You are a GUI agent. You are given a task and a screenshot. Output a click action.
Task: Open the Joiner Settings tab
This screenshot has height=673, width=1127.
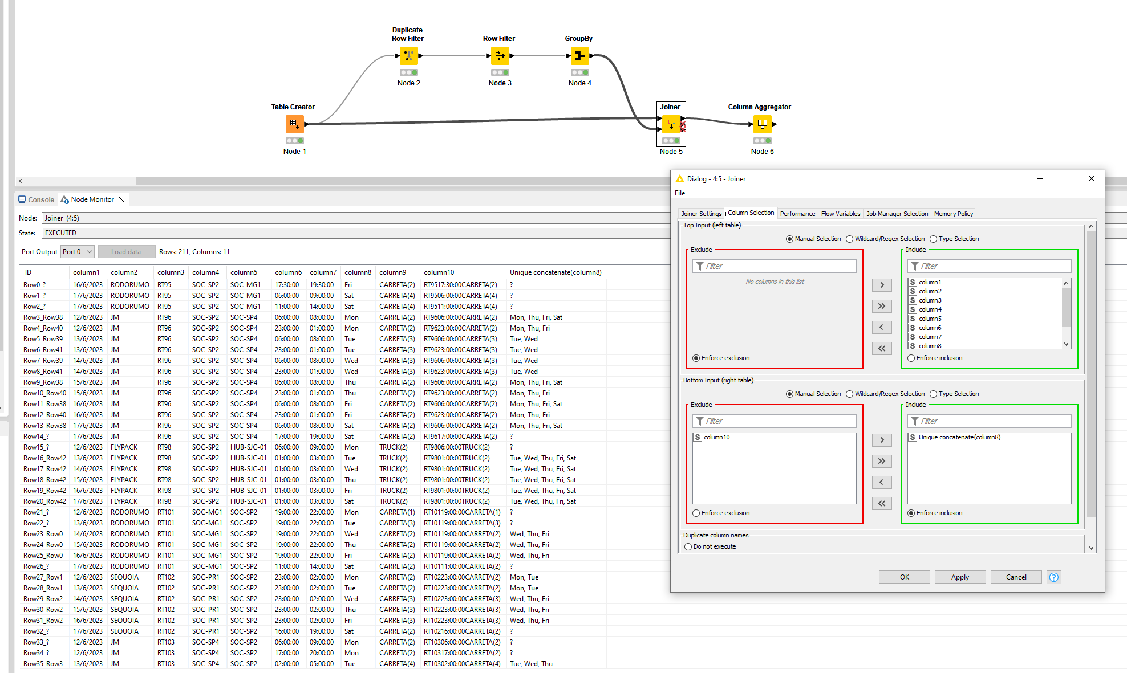click(701, 214)
